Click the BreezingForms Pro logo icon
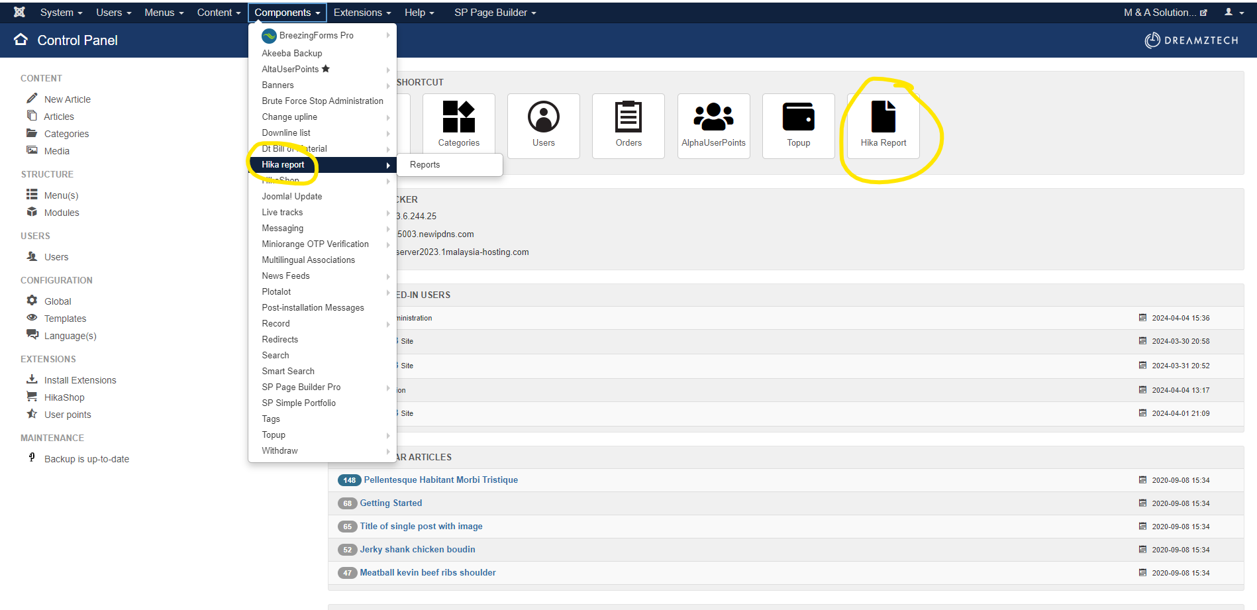The image size is (1257, 610). click(x=269, y=36)
